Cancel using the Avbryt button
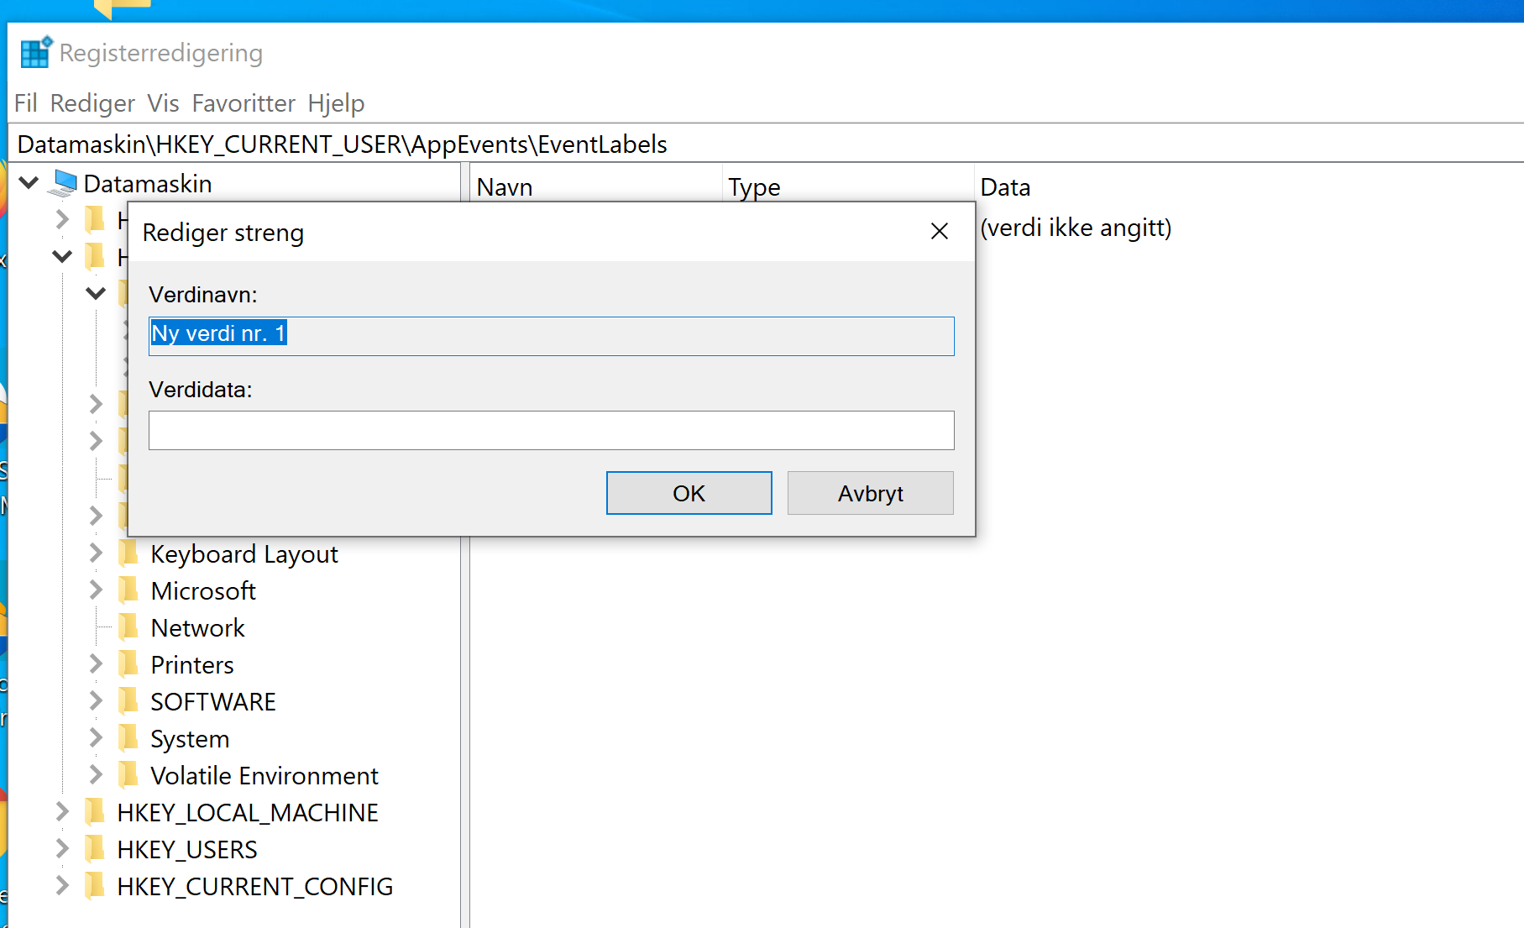Viewport: 1524px width, 928px height. pyautogui.click(x=870, y=493)
